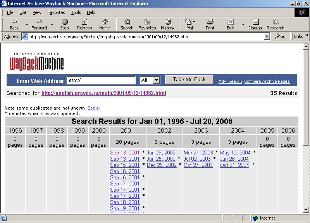Click the Mail toolbar envelope icon
This screenshot has height=223, width=310.
pos(188,22)
